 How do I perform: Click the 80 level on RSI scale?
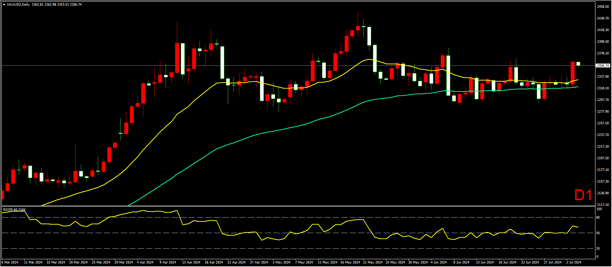tap(598, 218)
